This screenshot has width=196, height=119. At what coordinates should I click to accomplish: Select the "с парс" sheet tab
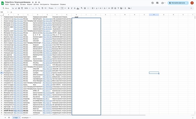[x=16, y=117]
